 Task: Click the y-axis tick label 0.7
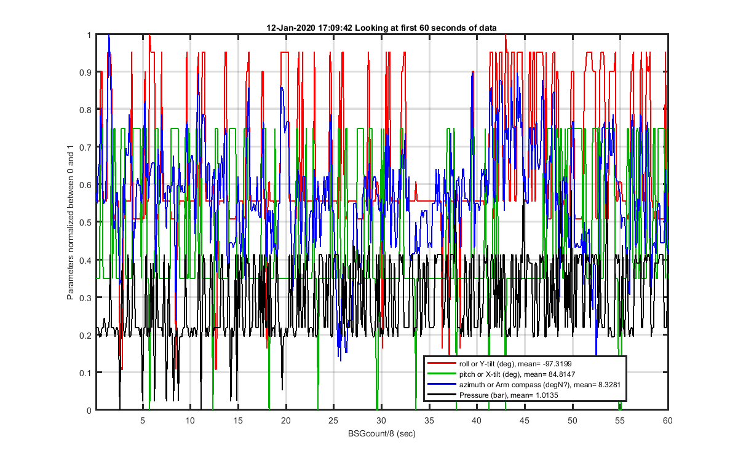86,148
